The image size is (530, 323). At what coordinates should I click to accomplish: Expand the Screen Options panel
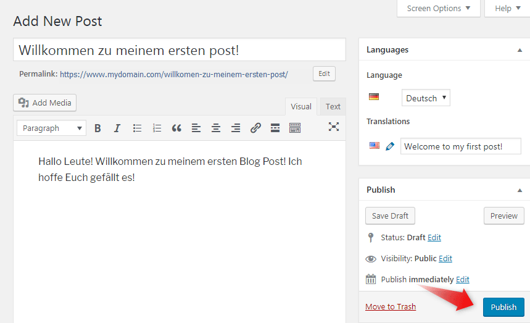pos(439,9)
